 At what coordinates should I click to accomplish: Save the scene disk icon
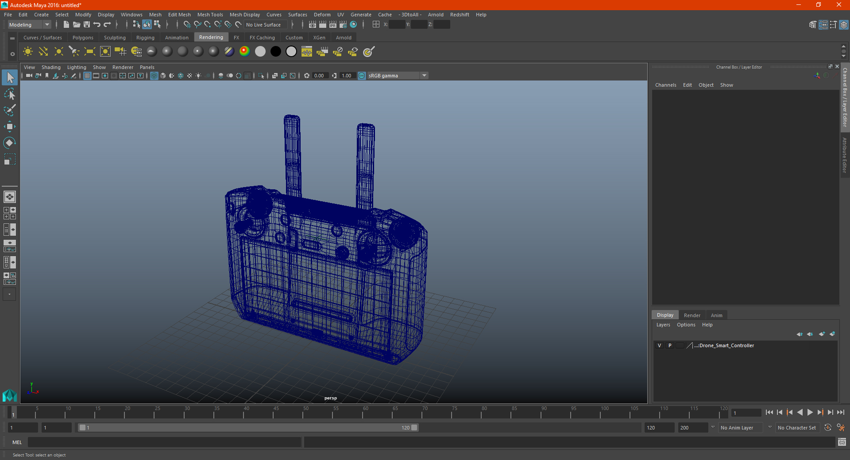pos(87,24)
